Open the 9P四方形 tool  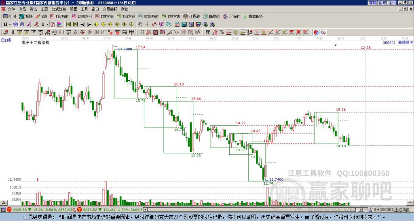(x=82, y=16)
